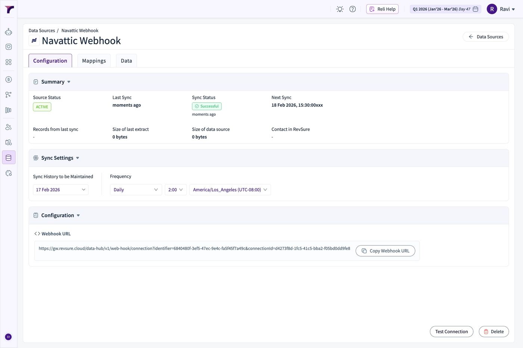Screen dimensions: 523x348
Task: Open the people users icon in sidebar
Action: point(9,127)
